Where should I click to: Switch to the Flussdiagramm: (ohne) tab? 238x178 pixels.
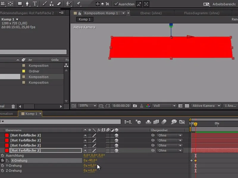[202, 13]
